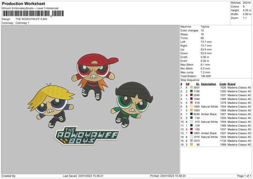Click Page 1 of 1 in the footer
Image resolution: width=253 pixels, height=179 pixels.
coord(244,176)
